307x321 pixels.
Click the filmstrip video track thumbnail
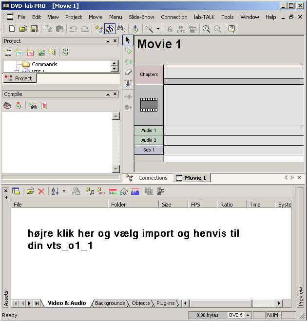pos(149,105)
